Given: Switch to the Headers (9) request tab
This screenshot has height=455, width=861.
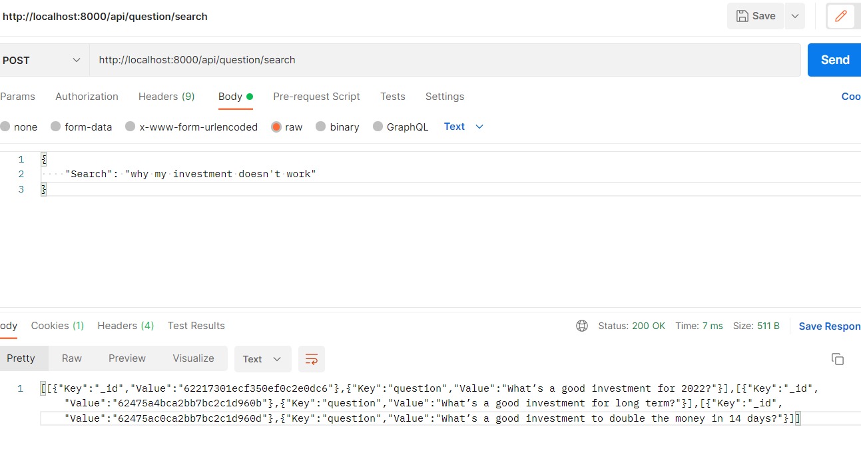Looking at the screenshot, I should tap(166, 97).
